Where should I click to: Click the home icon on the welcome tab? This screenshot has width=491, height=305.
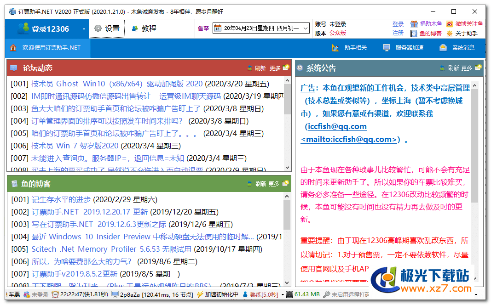point(13,47)
